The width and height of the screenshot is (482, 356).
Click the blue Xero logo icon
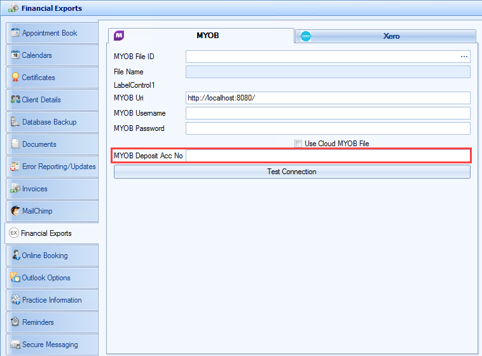click(x=306, y=36)
